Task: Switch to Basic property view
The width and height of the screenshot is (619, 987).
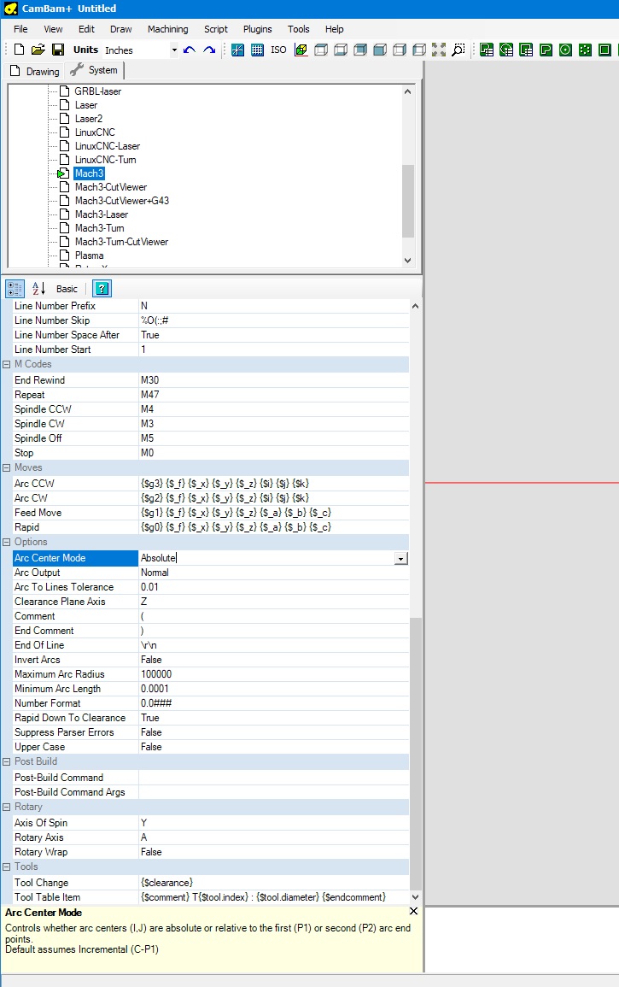Action: click(67, 289)
